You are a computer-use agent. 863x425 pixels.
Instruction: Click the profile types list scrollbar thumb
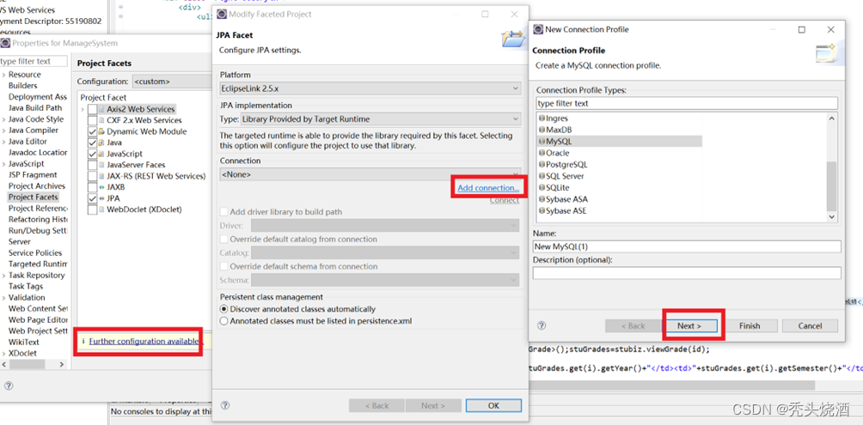click(832, 185)
